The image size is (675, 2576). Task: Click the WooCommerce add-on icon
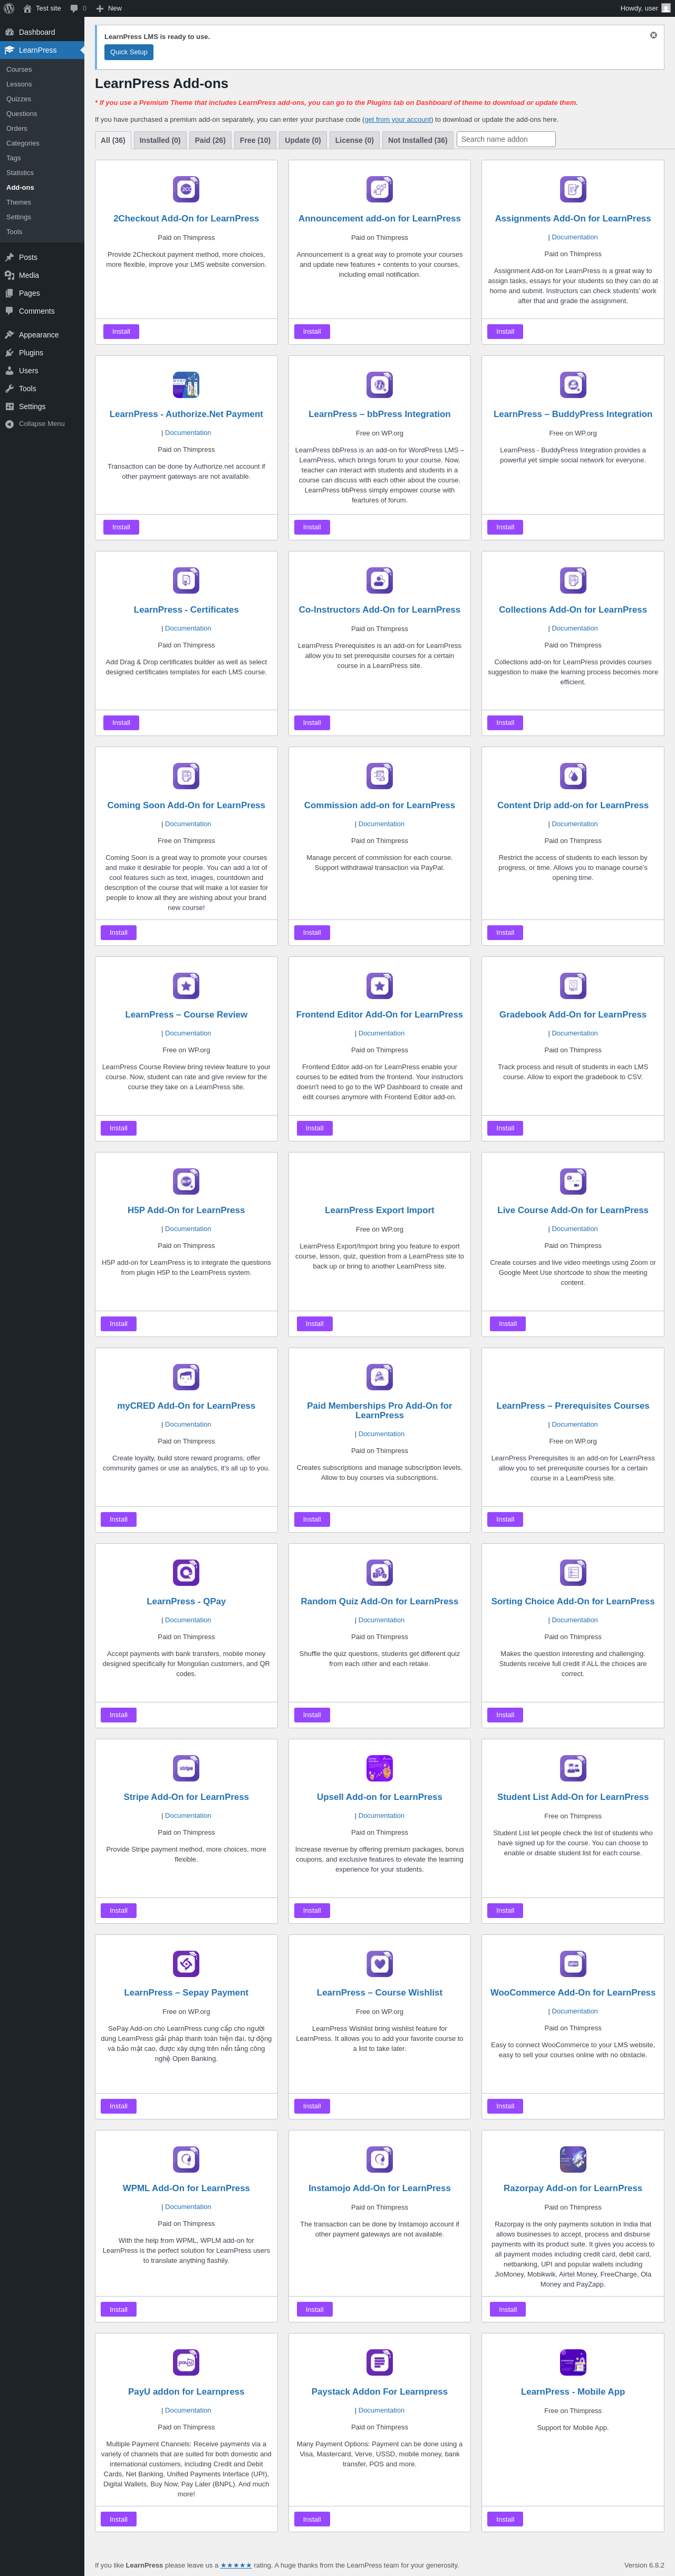(573, 1963)
